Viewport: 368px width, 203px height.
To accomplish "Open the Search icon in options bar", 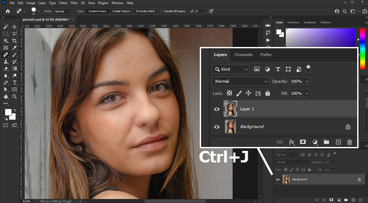I will point(345,11).
